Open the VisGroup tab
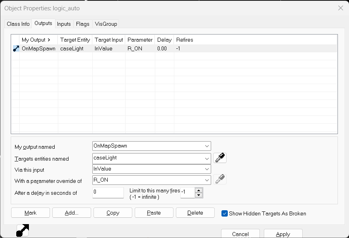Screen dimensions: 349x238 click(x=106, y=24)
